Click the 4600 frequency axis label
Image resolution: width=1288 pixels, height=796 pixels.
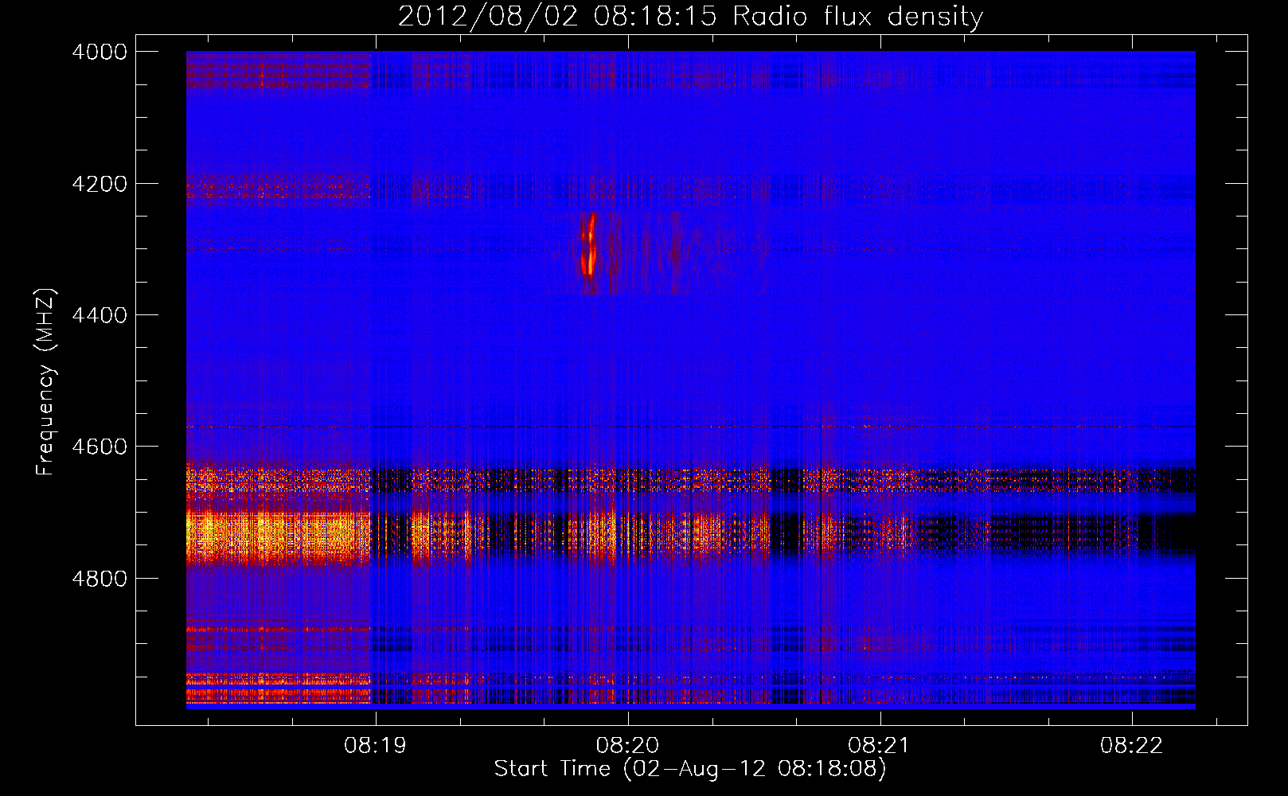point(100,447)
